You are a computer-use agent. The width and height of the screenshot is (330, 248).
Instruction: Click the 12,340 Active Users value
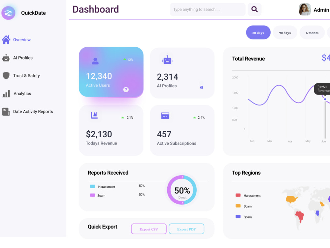tap(99, 76)
